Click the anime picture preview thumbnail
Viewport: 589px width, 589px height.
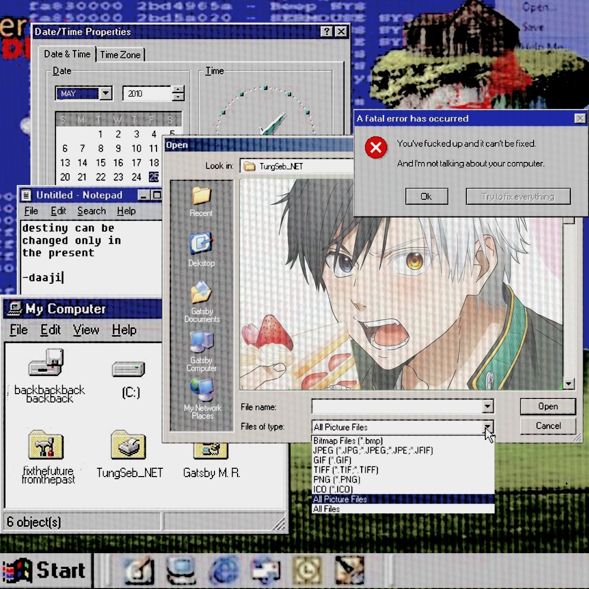(x=402, y=285)
